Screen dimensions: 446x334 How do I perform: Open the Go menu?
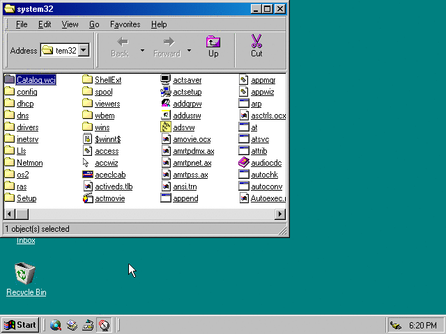[94, 24]
